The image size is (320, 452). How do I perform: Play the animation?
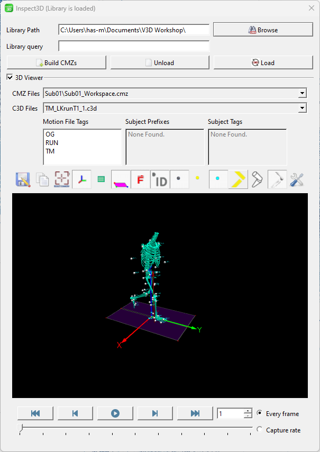(x=115, y=413)
